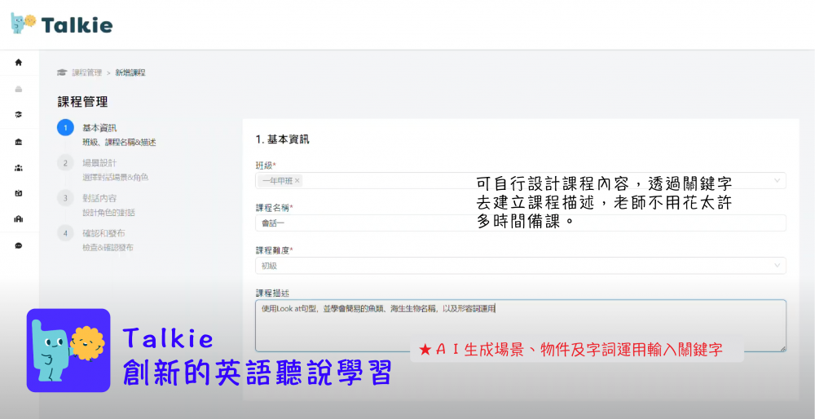This screenshot has height=419, width=815.
Task: Click inside the 課程描述 text area
Action: click(520, 326)
